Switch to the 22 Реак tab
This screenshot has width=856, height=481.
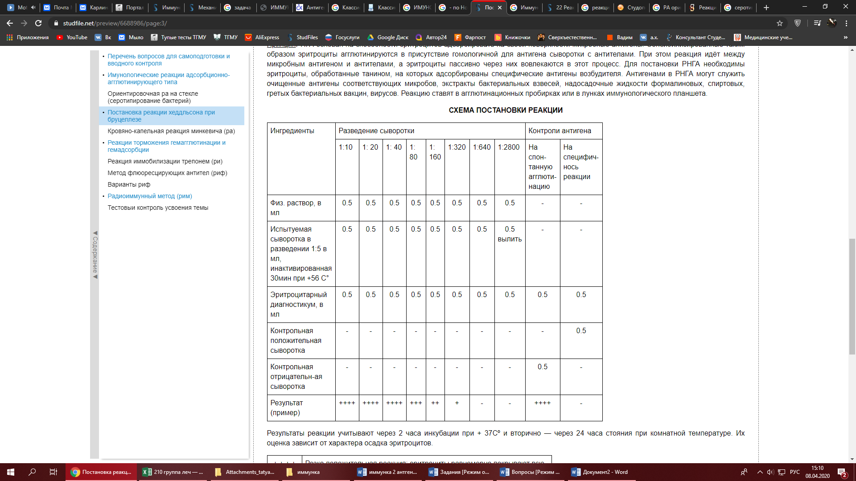click(560, 8)
